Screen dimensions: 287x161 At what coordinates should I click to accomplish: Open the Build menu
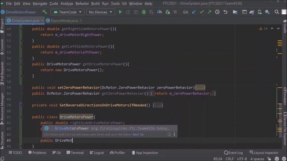(x=96, y=4)
